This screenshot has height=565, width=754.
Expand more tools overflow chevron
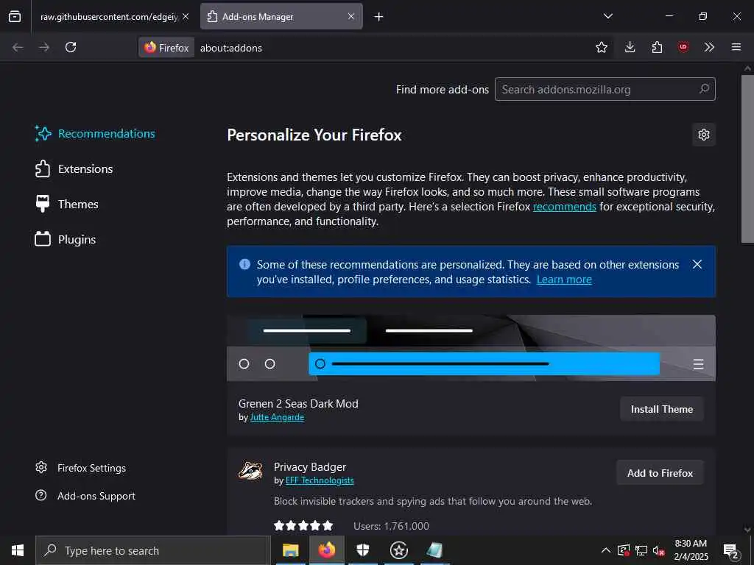tap(709, 47)
